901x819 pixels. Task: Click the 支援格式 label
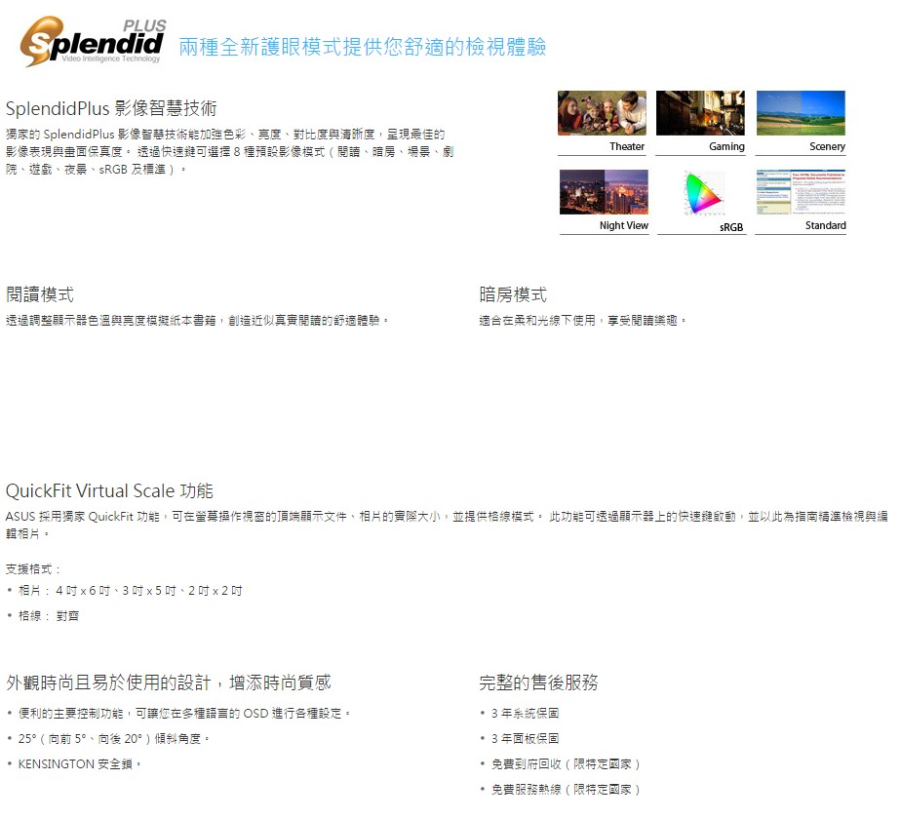(33, 569)
